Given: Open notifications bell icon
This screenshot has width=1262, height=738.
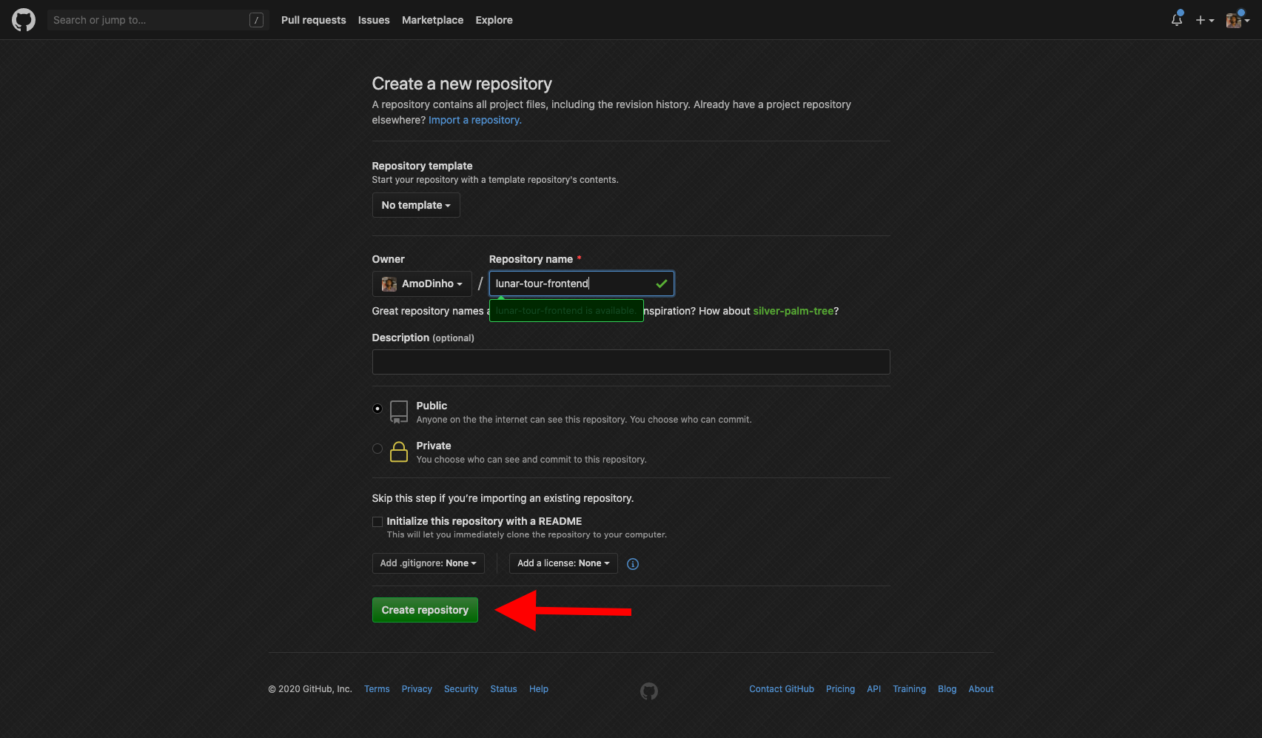Looking at the screenshot, I should click(x=1177, y=20).
